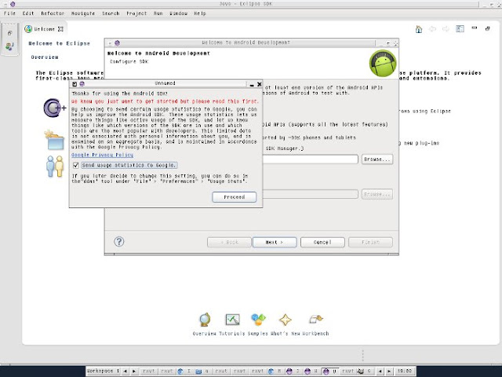
Task: Click the Proceed button in the dialog
Action: pyautogui.click(x=234, y=197)
